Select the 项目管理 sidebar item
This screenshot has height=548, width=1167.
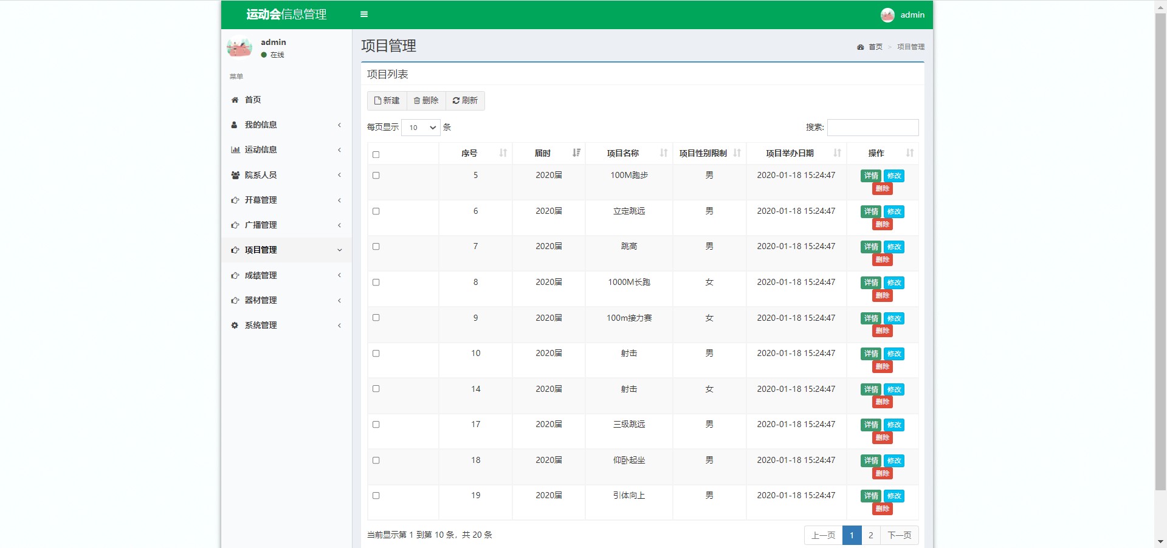tap(286, 250)
